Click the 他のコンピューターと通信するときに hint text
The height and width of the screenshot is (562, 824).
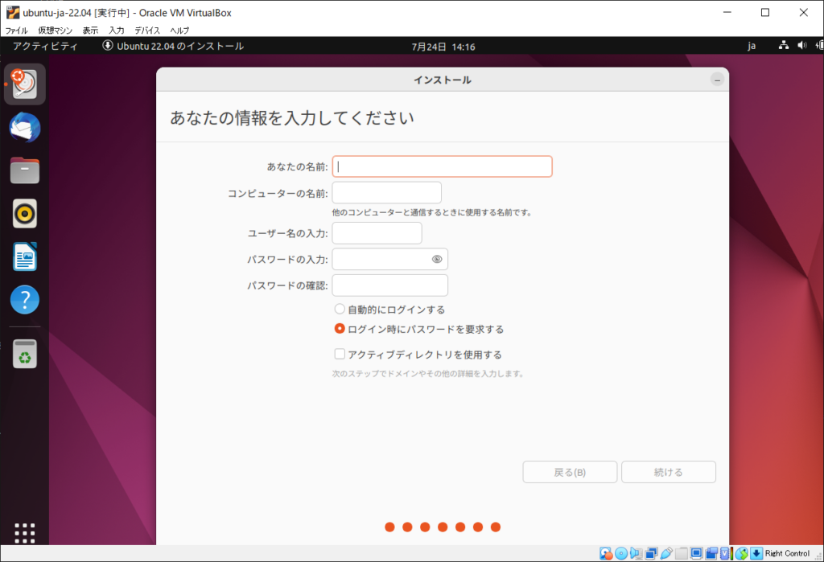(432, 212)
